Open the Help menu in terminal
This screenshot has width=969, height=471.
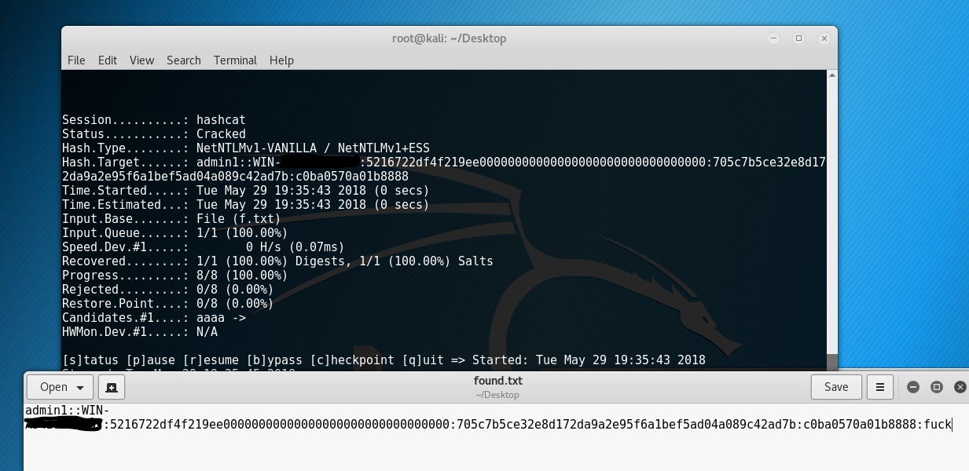click(x=281, y=60)
